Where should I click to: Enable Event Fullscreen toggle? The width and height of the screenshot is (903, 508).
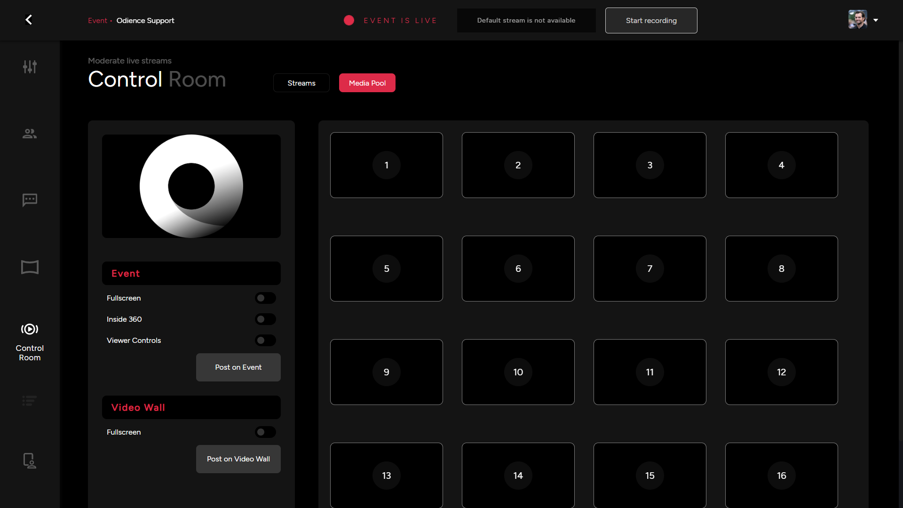265,298
